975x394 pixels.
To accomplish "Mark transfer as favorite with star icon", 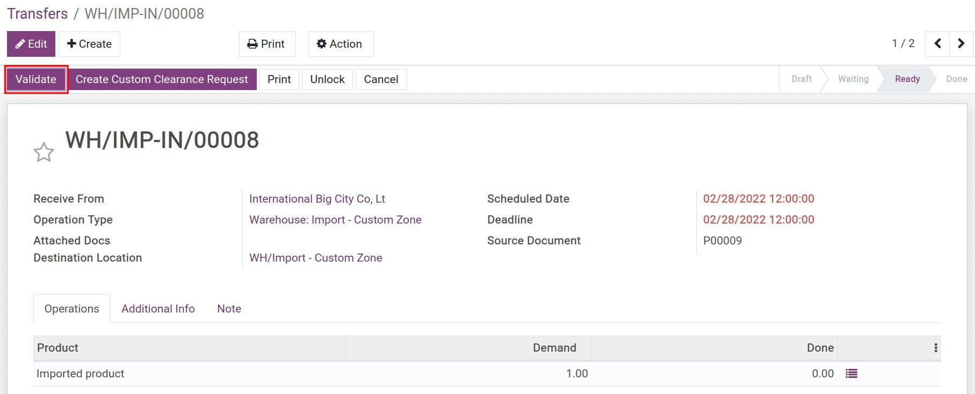I will coord(44,153).
